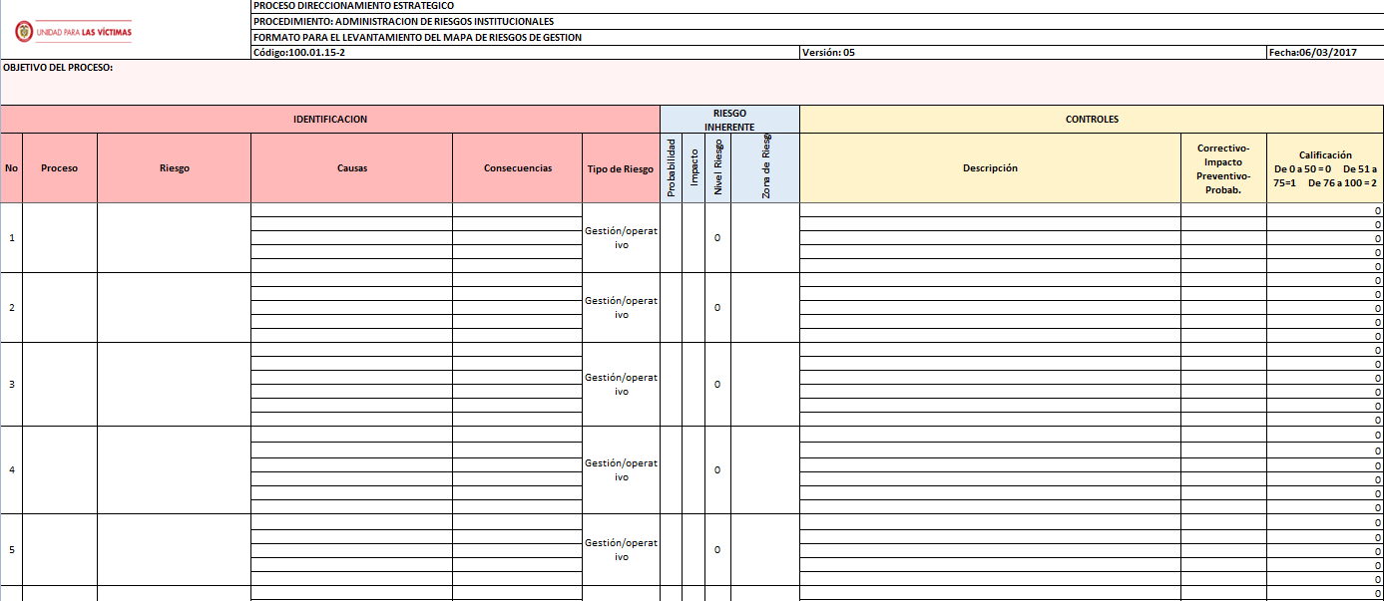Click the No column header
The image size is (1384, 601).
coord(11,168)
